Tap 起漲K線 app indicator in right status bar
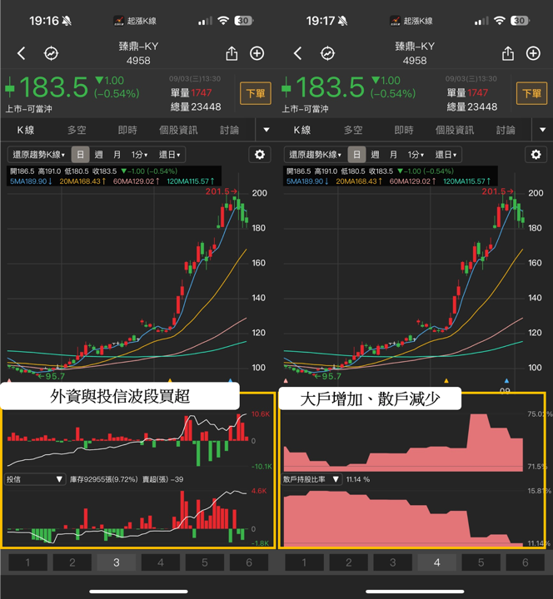Image resolution: width=553 pixels, height=599 pixels. (411, 21)
